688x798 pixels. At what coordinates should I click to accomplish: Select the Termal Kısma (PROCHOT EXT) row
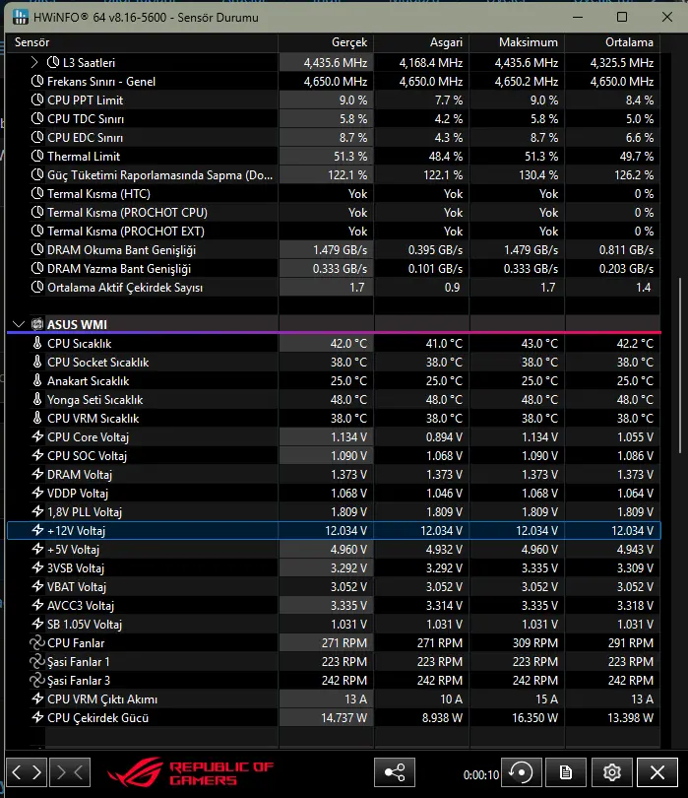[x=334, y=232]
